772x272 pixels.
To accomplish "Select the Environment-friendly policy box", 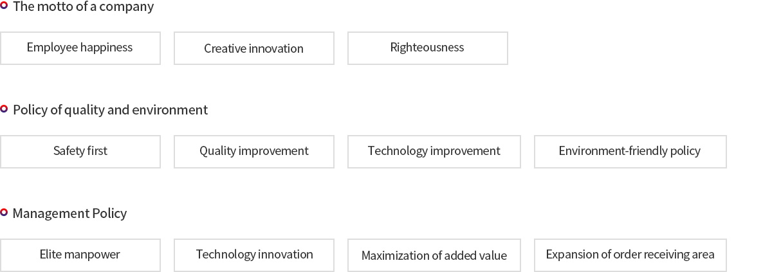I will 630,152.
